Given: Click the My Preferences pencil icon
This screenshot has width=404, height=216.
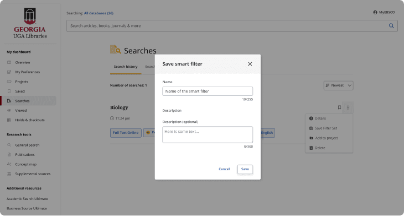Looking at the screenshot, I should point(9,72).
